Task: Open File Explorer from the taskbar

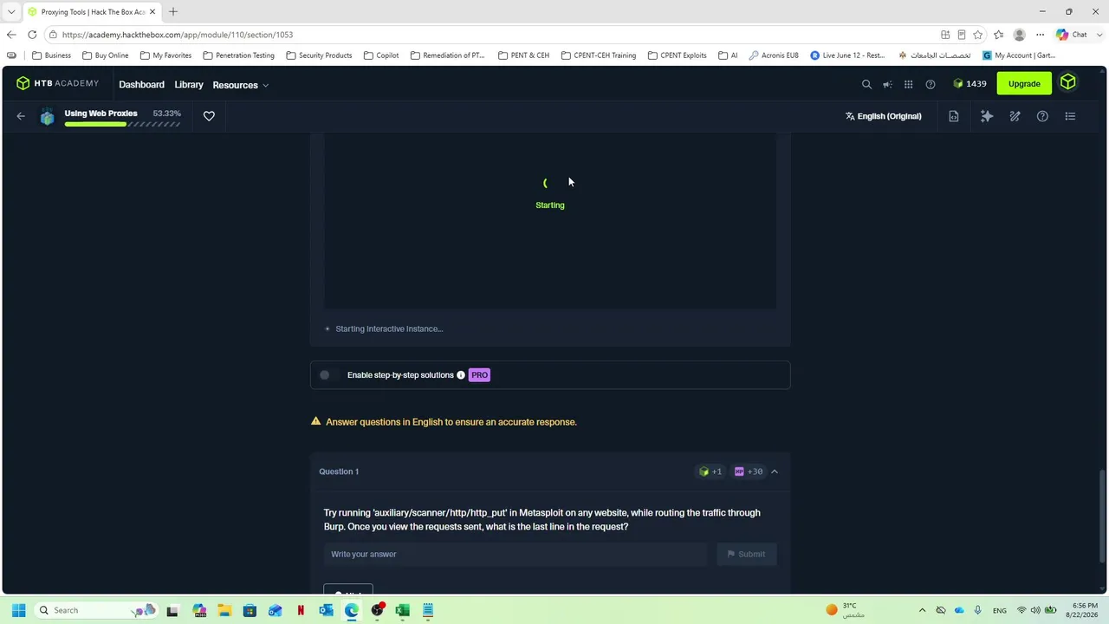Action: tap(224, 610)
